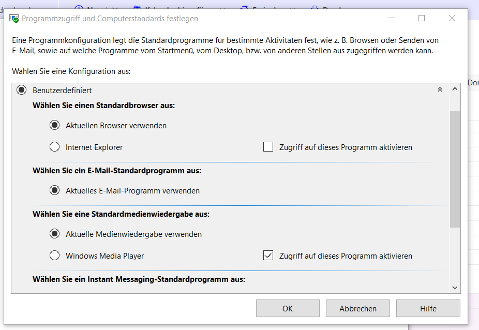Collapse the Benutzerdefiniert section with double chevron

(440, 89)
